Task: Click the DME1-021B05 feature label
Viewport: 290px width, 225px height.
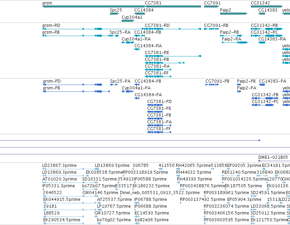Action: (273, 157)
